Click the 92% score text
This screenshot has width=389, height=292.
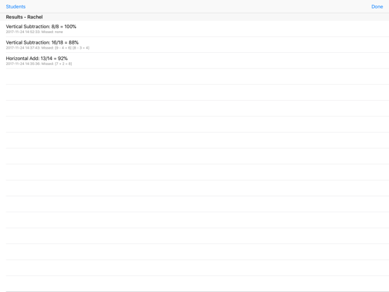click(x=63, y=59)
